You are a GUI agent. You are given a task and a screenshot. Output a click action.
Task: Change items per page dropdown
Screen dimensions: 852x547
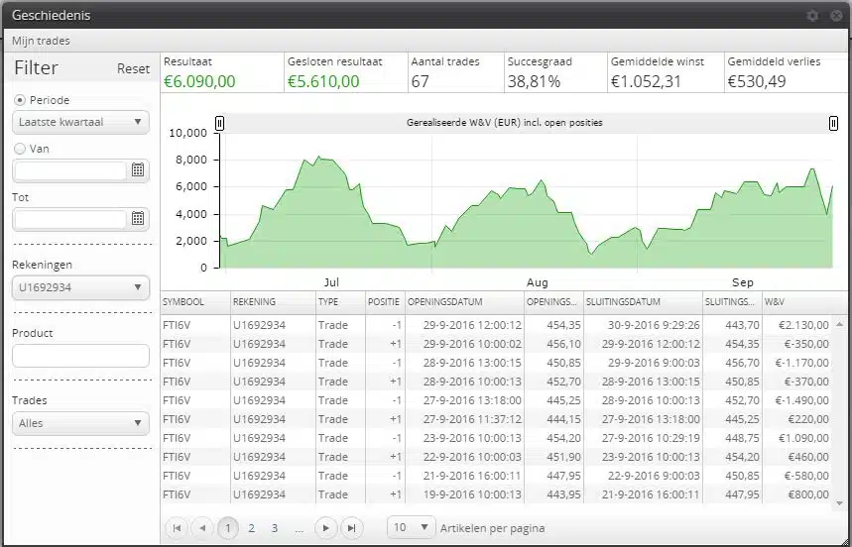pos(411,528)
